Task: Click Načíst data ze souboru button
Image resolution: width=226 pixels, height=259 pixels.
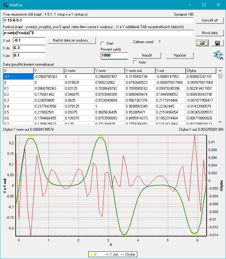Action: pyautogui.click(x=72, y=40)
